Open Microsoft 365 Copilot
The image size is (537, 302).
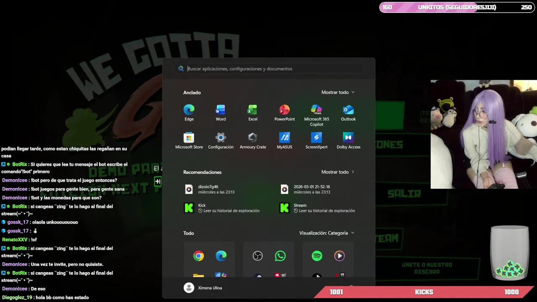pyautogui.click(x=316, y=115)
